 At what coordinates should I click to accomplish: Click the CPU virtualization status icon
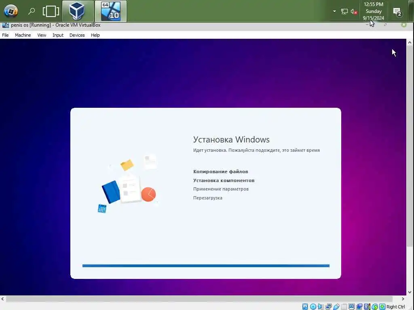[x=367, y=307]
